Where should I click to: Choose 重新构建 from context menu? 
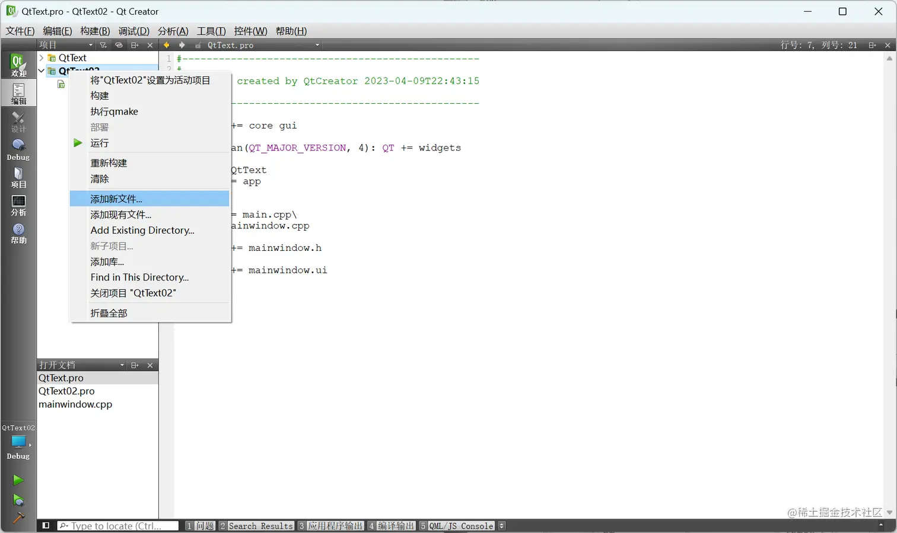point(149,163)
